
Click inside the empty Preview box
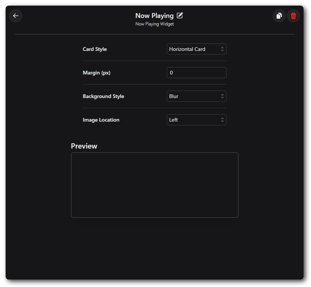(154, 185)
